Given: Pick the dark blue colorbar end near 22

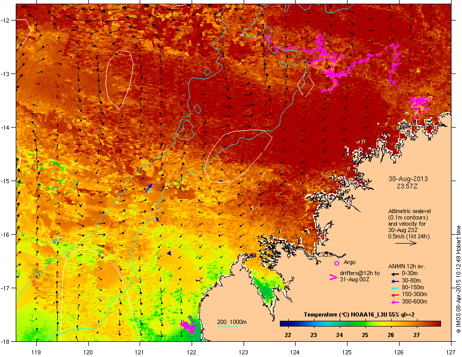Looking at the screenshot, I should pyautogui.click(x=284, y=324).
